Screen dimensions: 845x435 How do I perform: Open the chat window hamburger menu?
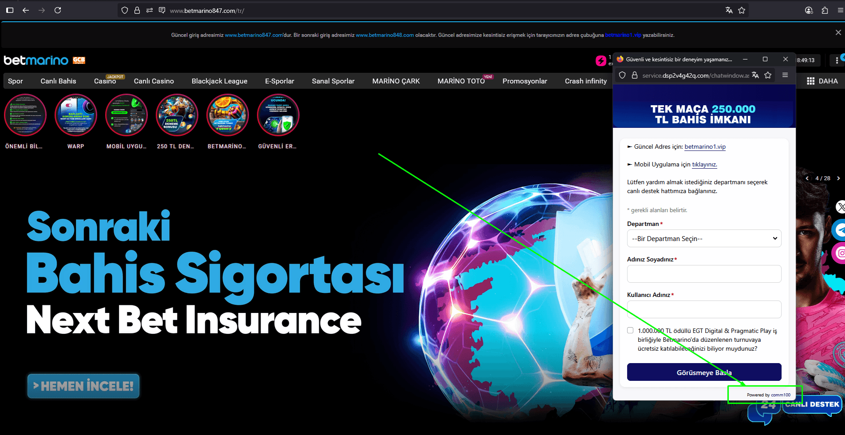click(785, 75)
